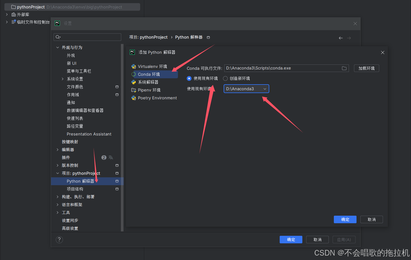Expand 外部库 in project tree
The height and width of the screenshot is (260, 411).
point(7,14)
